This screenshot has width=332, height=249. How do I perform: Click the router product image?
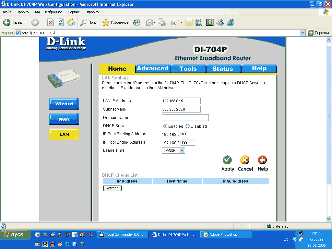64,78
